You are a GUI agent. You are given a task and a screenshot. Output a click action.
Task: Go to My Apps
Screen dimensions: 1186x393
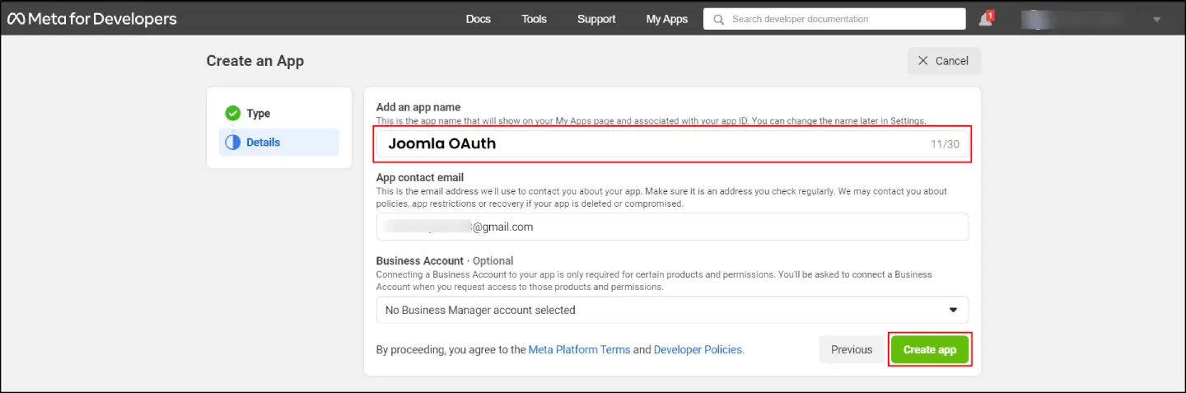pos(667,19)
